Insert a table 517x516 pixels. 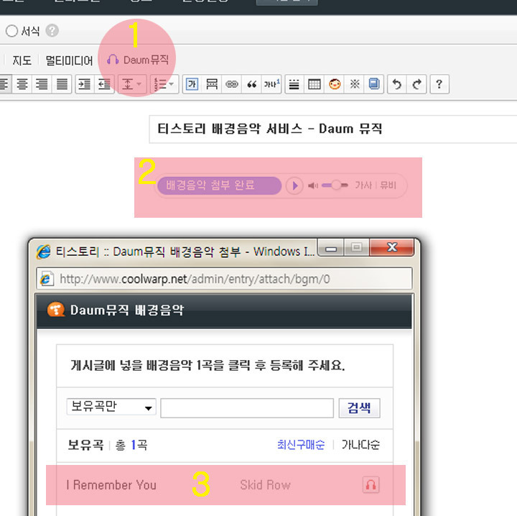pos(315,84)
